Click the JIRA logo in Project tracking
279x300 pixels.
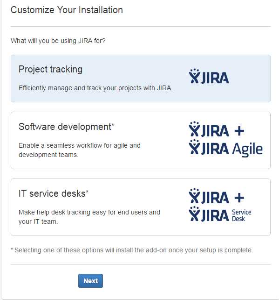tap(209, 76)
